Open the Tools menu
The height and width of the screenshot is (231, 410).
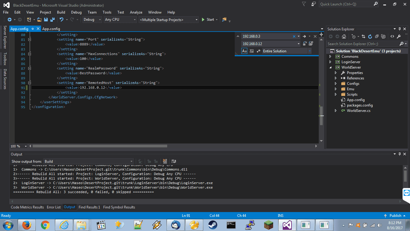(107, 12)
